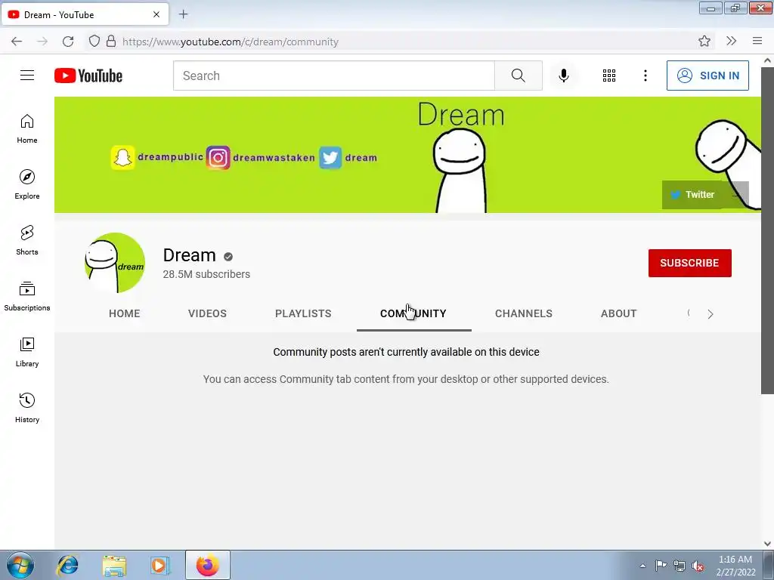Image resolution: width=774 pixels, height=580 pixels.
Task: Click the scrollbar down arrow
Action: tap(767, 544)
